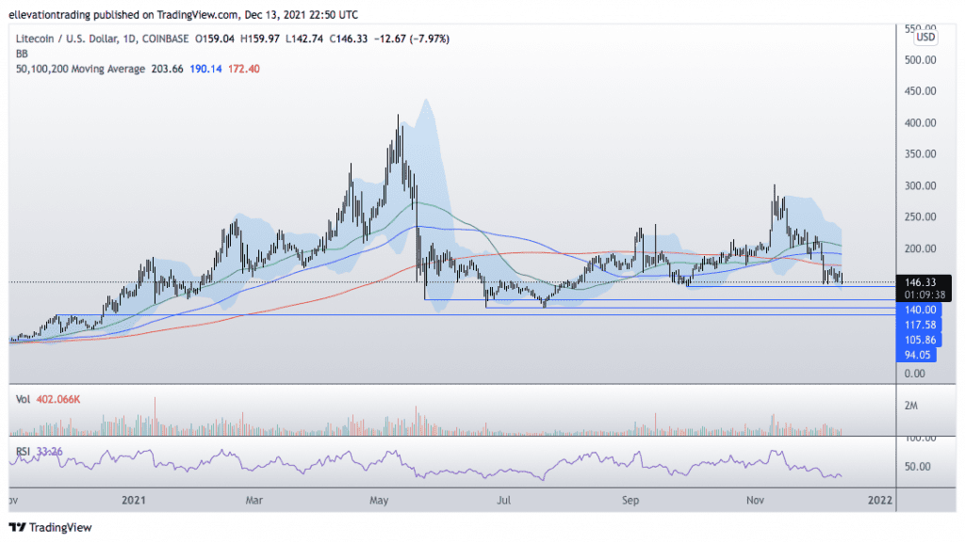Click the 500.00 price axis label

920,59
